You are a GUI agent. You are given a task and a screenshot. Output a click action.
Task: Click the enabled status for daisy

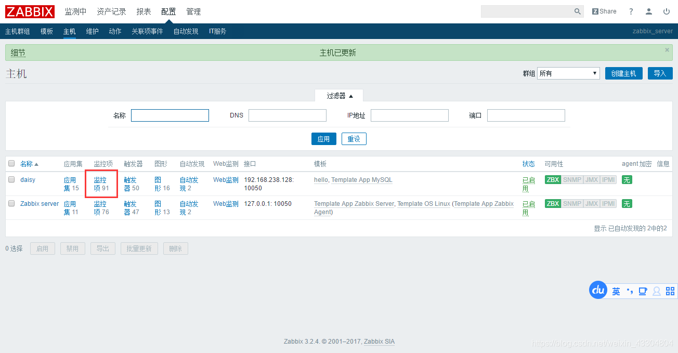click(x=528, y=184)
